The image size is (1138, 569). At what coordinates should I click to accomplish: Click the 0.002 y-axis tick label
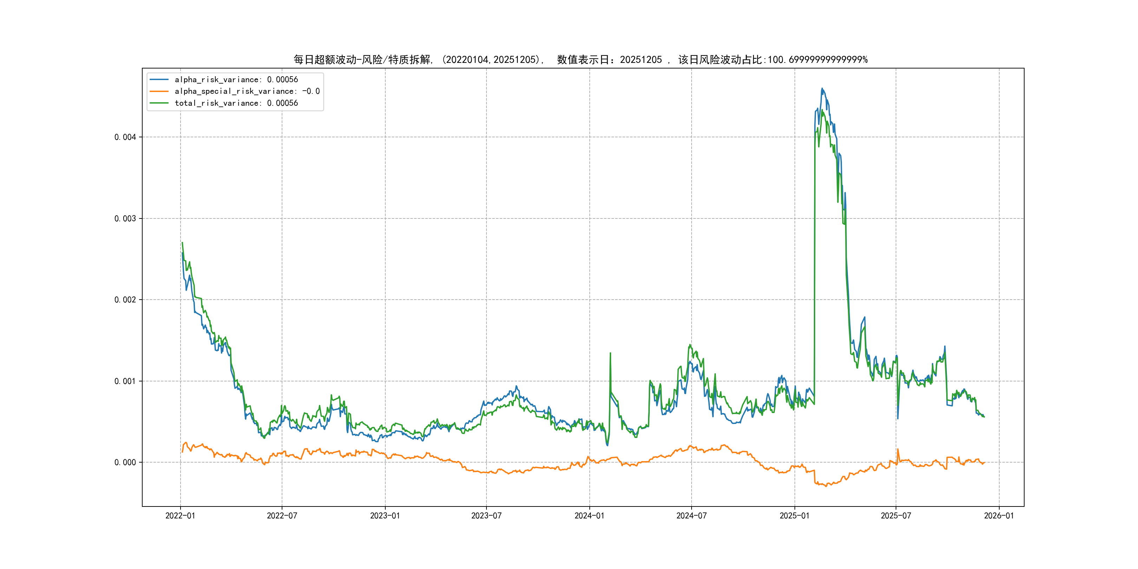click(x=125, y=300)
